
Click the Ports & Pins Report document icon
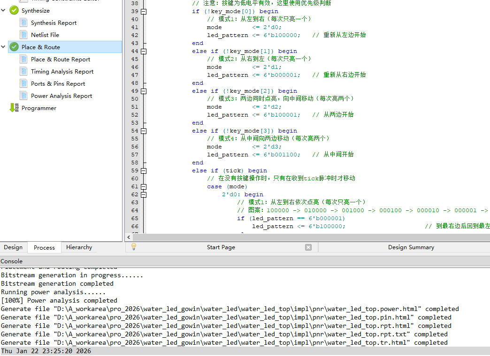point(23,83)
